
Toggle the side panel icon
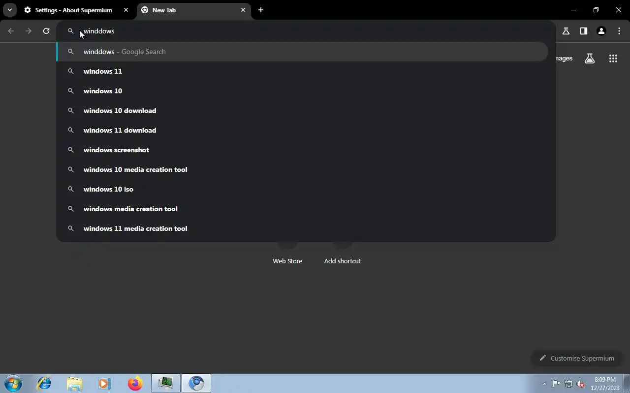584,31
